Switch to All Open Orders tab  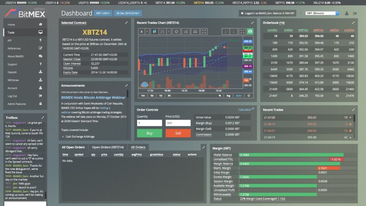(73, 147)
